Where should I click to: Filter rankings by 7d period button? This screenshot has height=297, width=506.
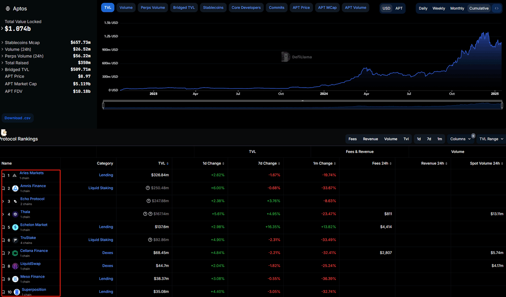[x=429, y=139]
